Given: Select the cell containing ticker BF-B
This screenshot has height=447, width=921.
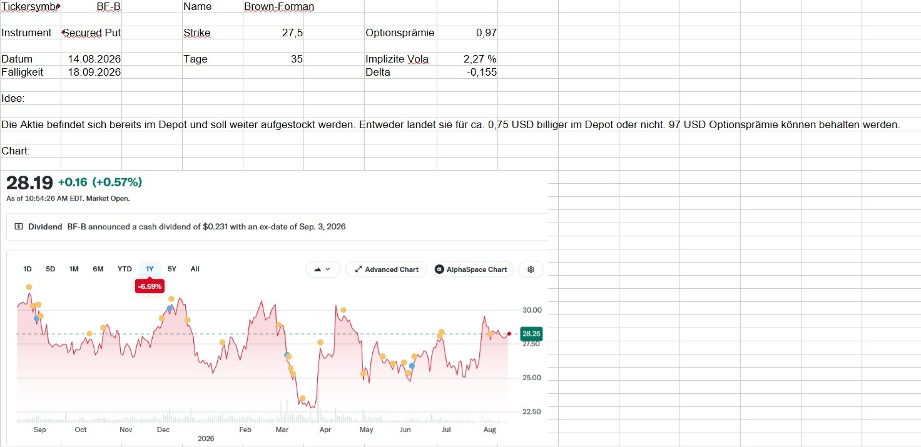Looking at the screenshot, I should [x=91, y=6].
